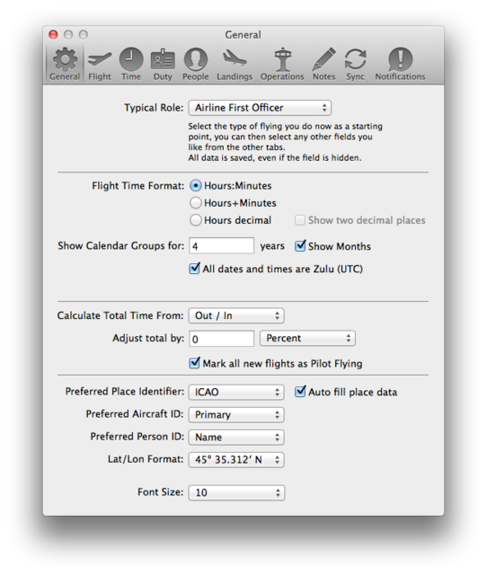This screenshot has width=487, height=575.
Task: Open the Typical Role dropdown
Action: click(x=260, y=108)
